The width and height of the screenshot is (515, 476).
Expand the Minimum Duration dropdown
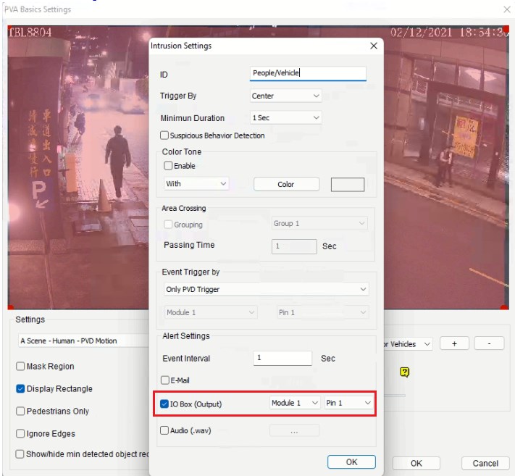[x=285, y=117]
